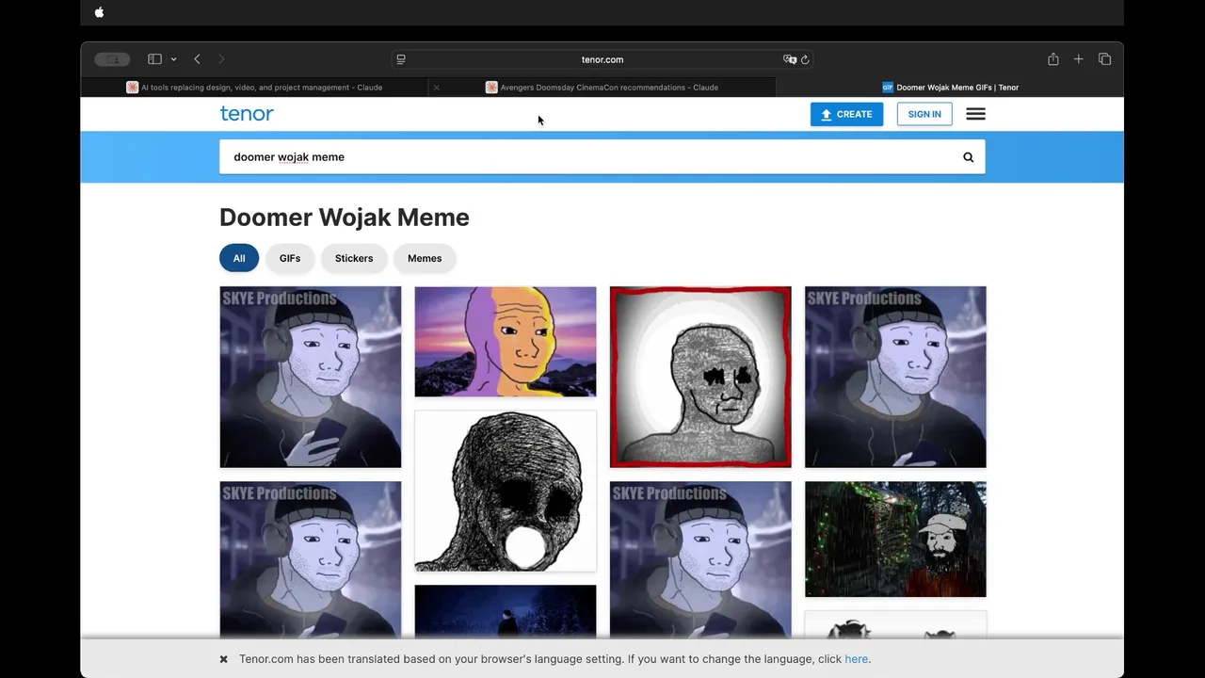1205x678 pixels.
Task: Click the Tenor logo
Action: pos(247,114)
